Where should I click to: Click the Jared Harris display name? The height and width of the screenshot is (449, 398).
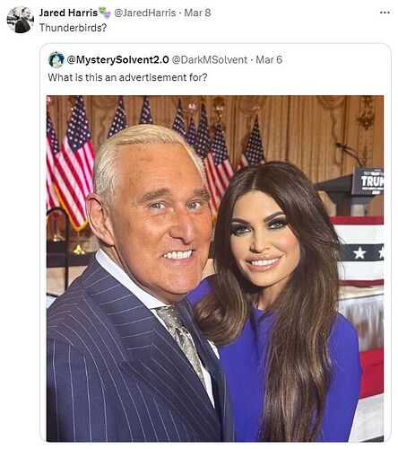click(x=68, y=13)
